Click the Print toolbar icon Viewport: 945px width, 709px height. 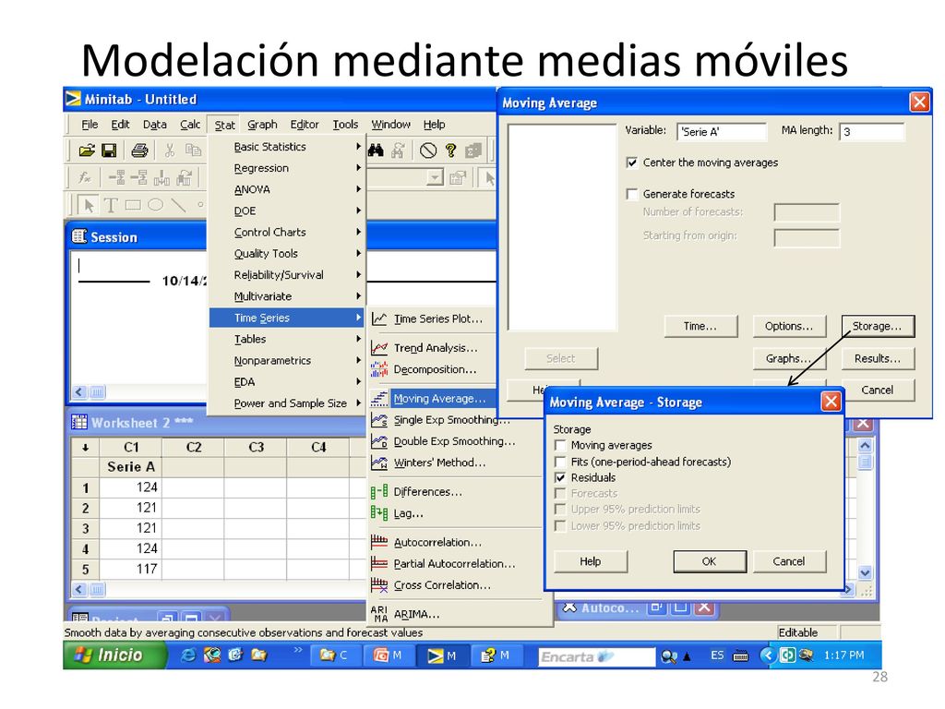click(140, 150)
